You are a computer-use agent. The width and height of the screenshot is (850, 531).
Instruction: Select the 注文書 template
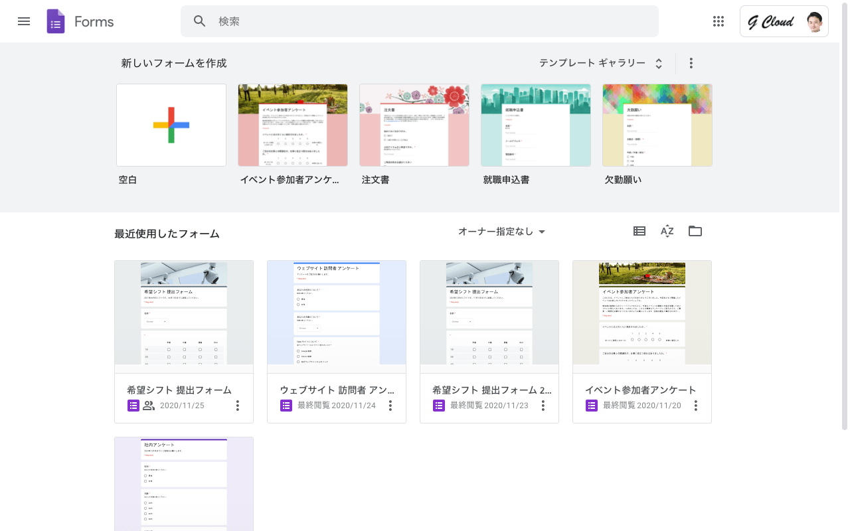414,125
